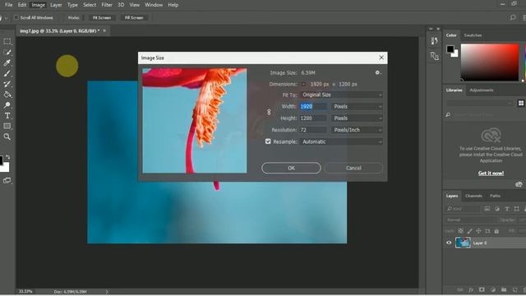Select the Quick Selection tool
The width and height of the screenshot is (526, 296).
point(7,53)
